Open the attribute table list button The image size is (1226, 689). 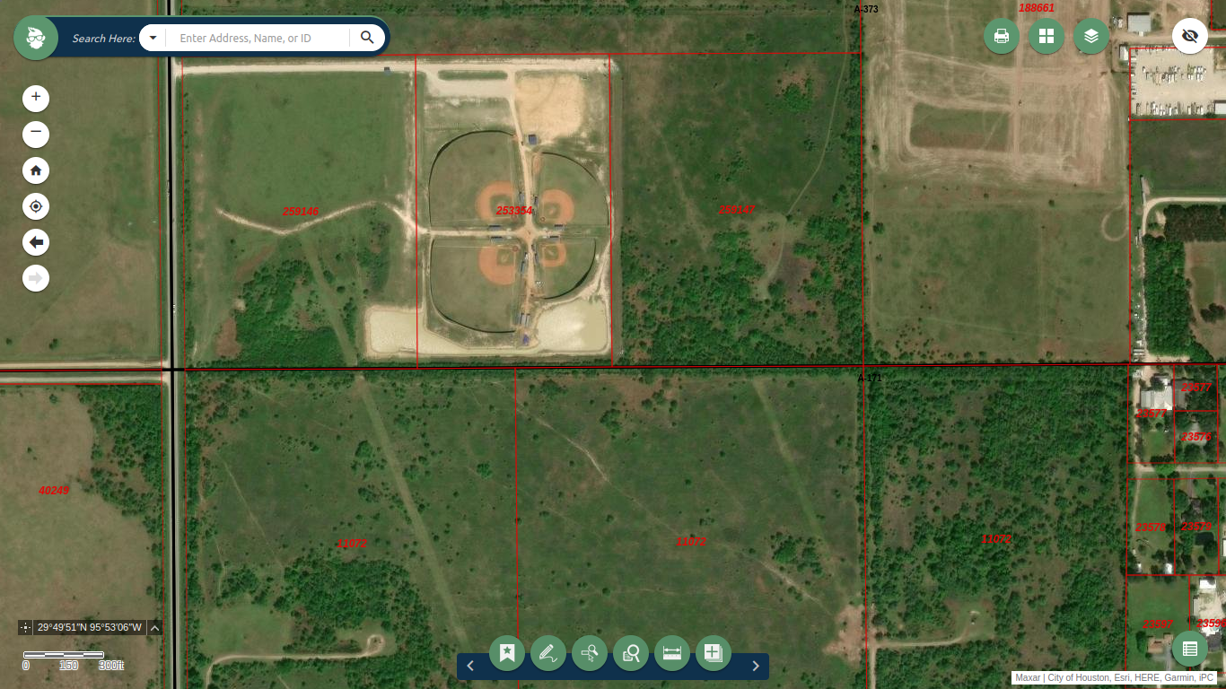pyautogui.click(x=1190, y=649)
